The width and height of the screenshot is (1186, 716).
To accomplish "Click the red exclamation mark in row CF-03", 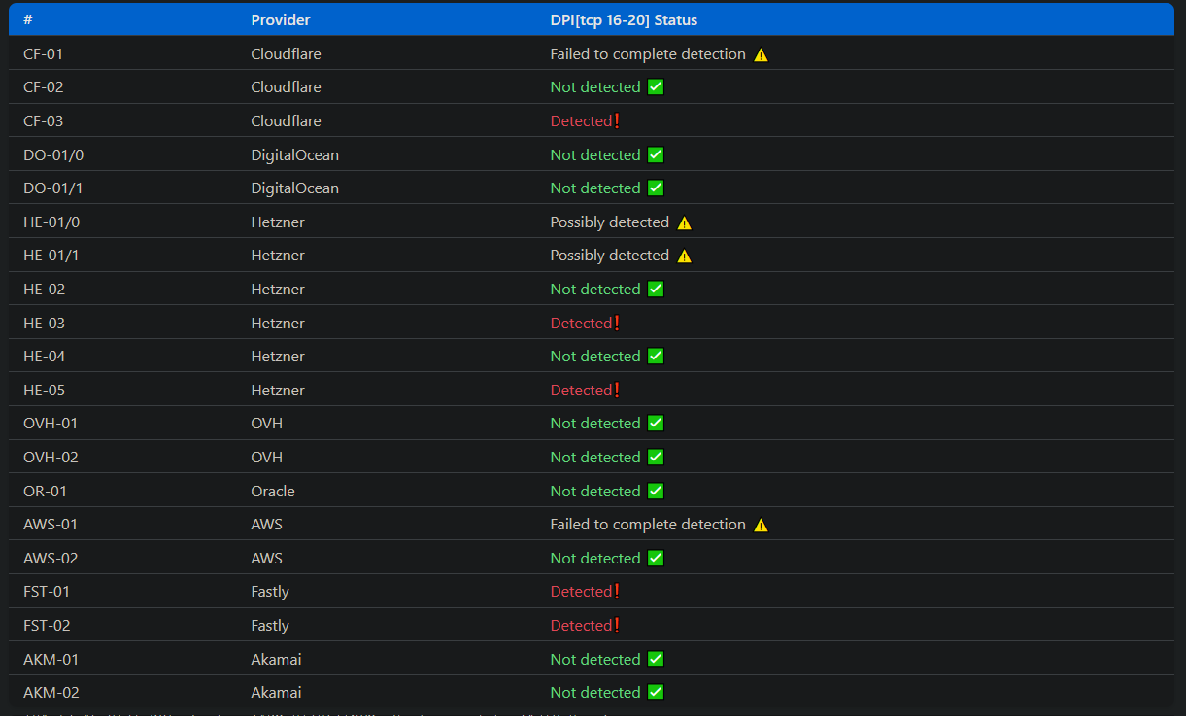I will (617, 120).
